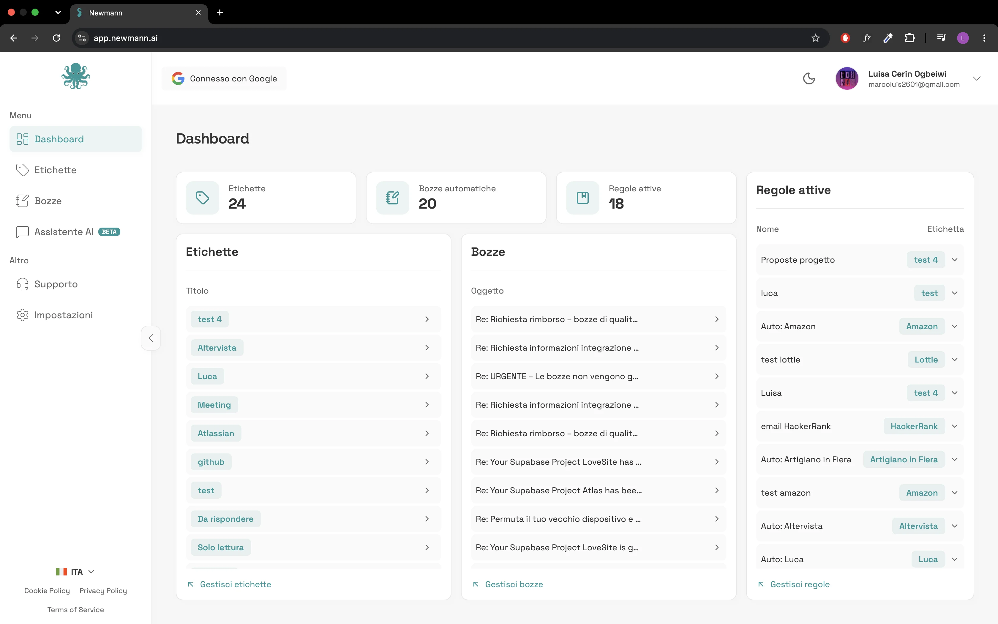Open Impostazioni in sidebar
Viewport: 998px width, 624px height.
click(75, 315)
